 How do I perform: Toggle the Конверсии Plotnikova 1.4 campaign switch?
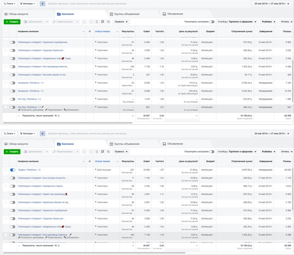[x=13, y=83]
